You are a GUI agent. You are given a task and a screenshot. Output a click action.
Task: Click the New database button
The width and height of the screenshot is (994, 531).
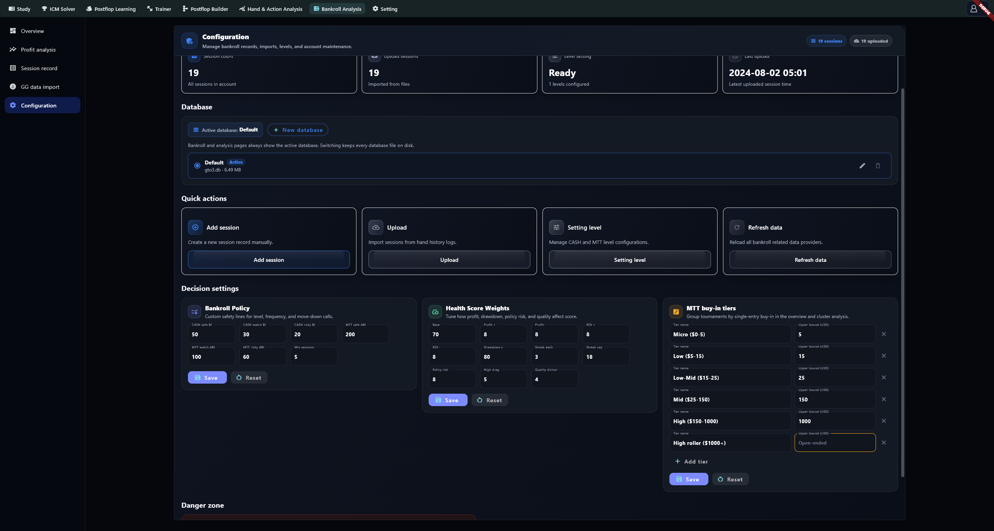298,130
